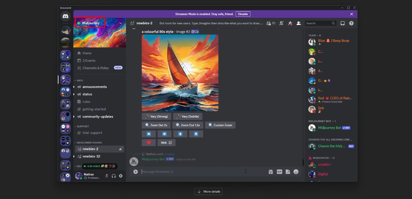Open the announcements channel
The height and width of the screenshot is (199, 412).
[x=99, y=87]
